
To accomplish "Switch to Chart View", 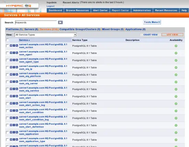I will pos(151,35).
